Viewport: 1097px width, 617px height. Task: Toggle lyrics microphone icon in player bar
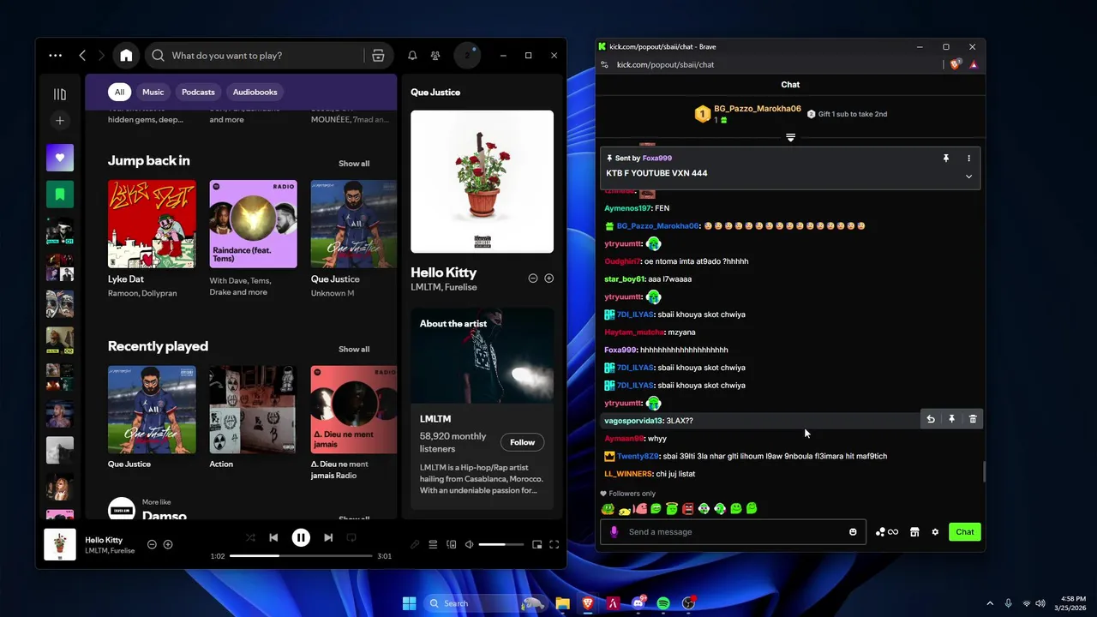[x=415, y=544]
